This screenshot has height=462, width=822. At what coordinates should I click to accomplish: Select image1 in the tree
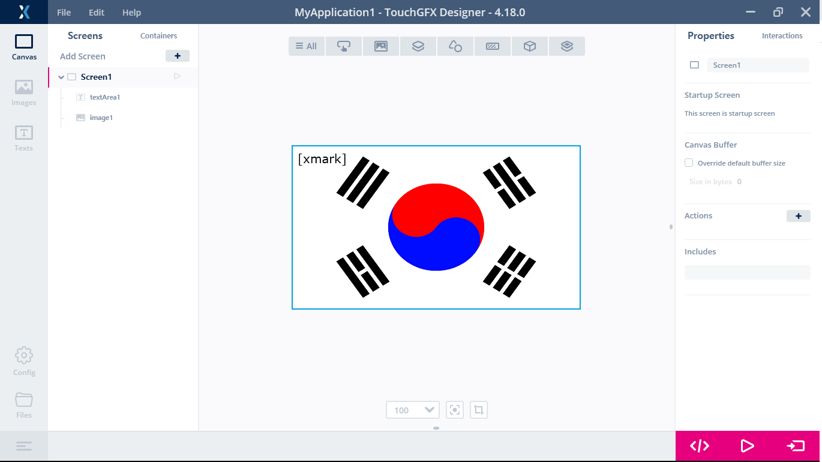101,118
